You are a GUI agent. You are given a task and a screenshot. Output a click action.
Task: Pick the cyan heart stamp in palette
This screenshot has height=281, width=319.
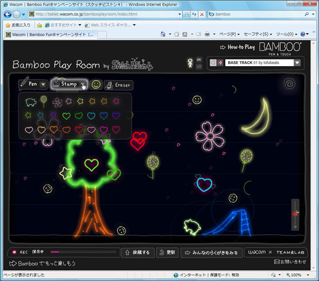[x=91, y=116]
